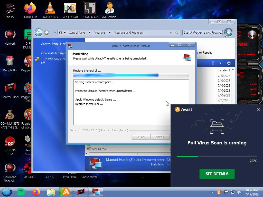Open View installed updates link

[x=53, y=53]
